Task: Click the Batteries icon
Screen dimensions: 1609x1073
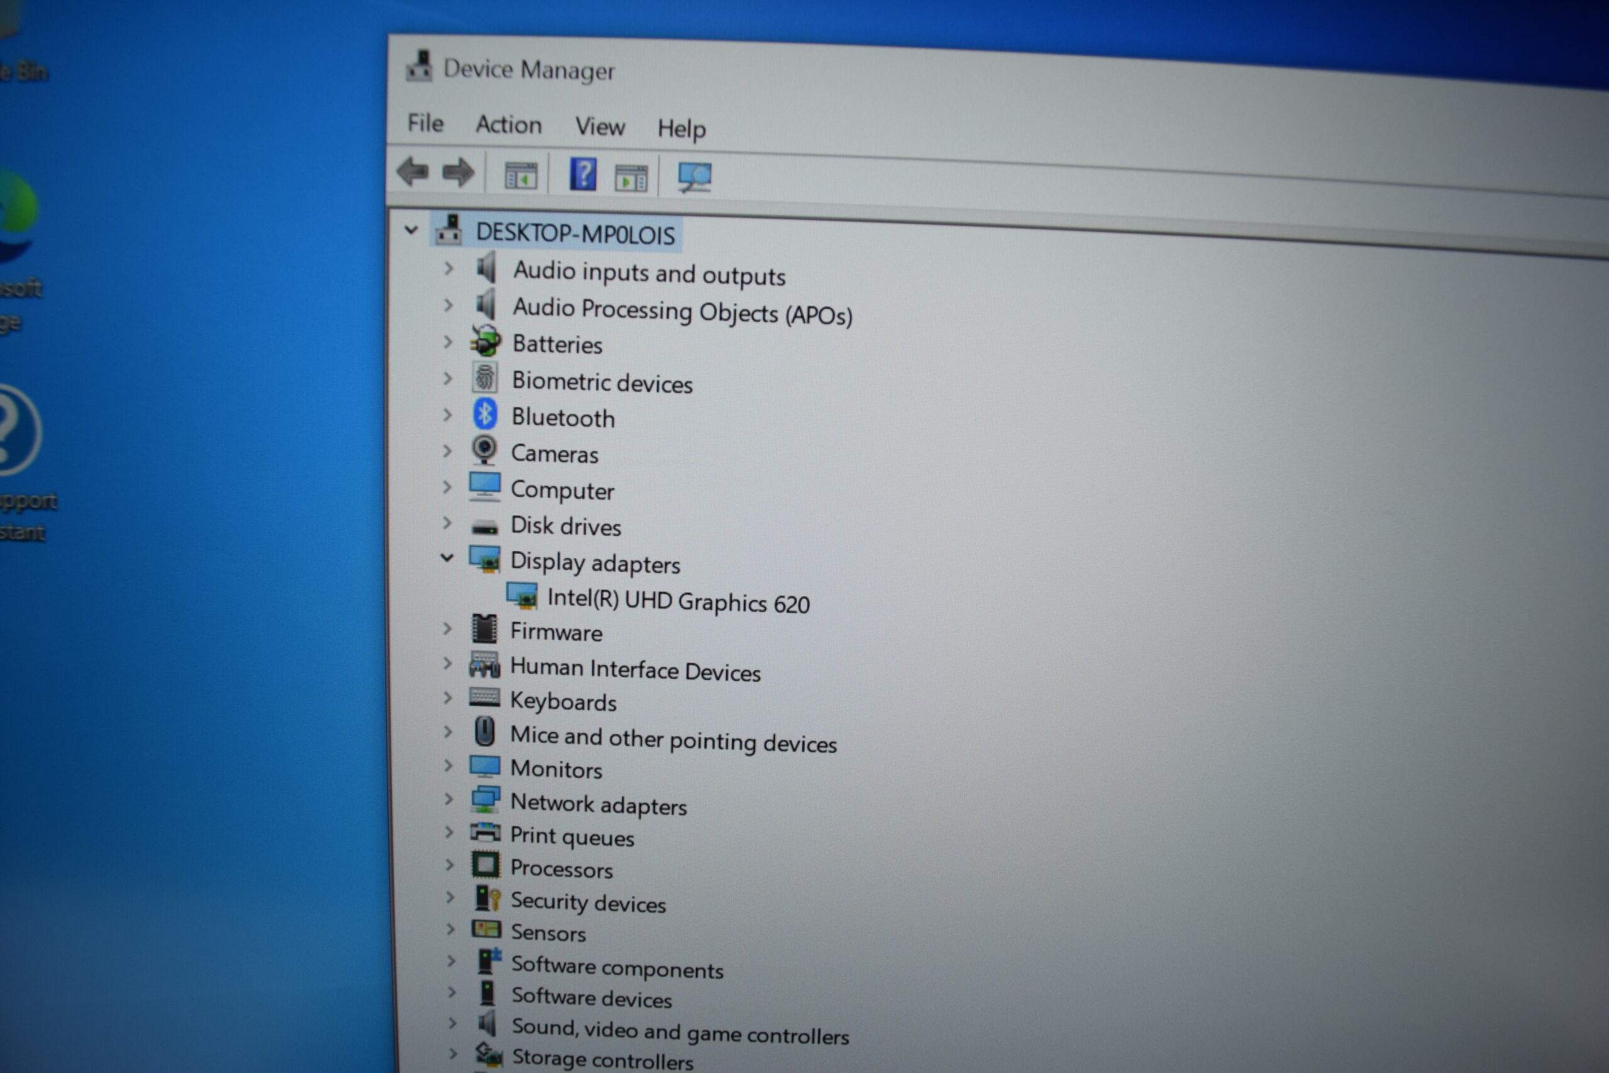Action: click(486, 341)
